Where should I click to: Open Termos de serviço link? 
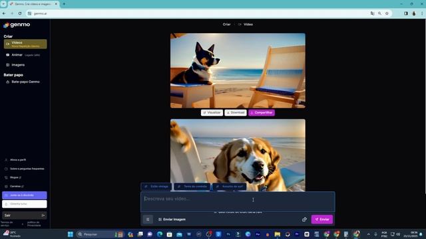tap(7, 224)
